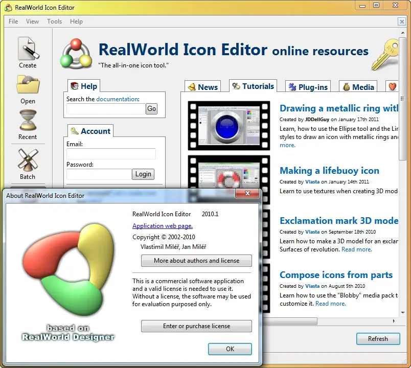Switch to the Plug-ins tab

pos(308,86)
